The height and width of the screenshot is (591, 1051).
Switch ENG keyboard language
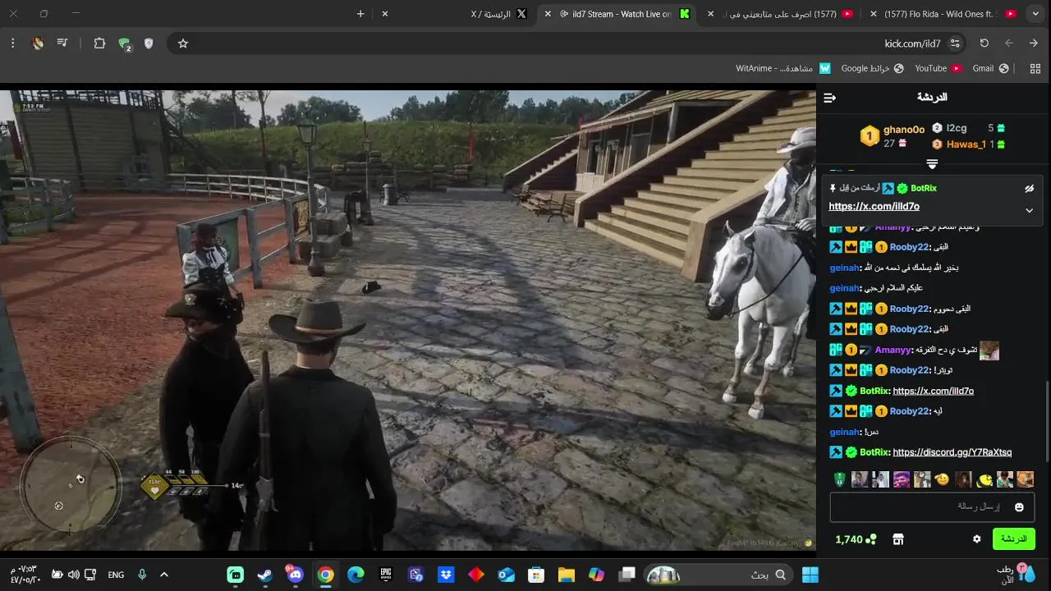tap(116, 575)
